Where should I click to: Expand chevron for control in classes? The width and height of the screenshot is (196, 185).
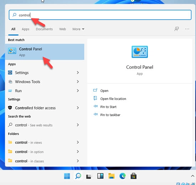coord(78,161)
